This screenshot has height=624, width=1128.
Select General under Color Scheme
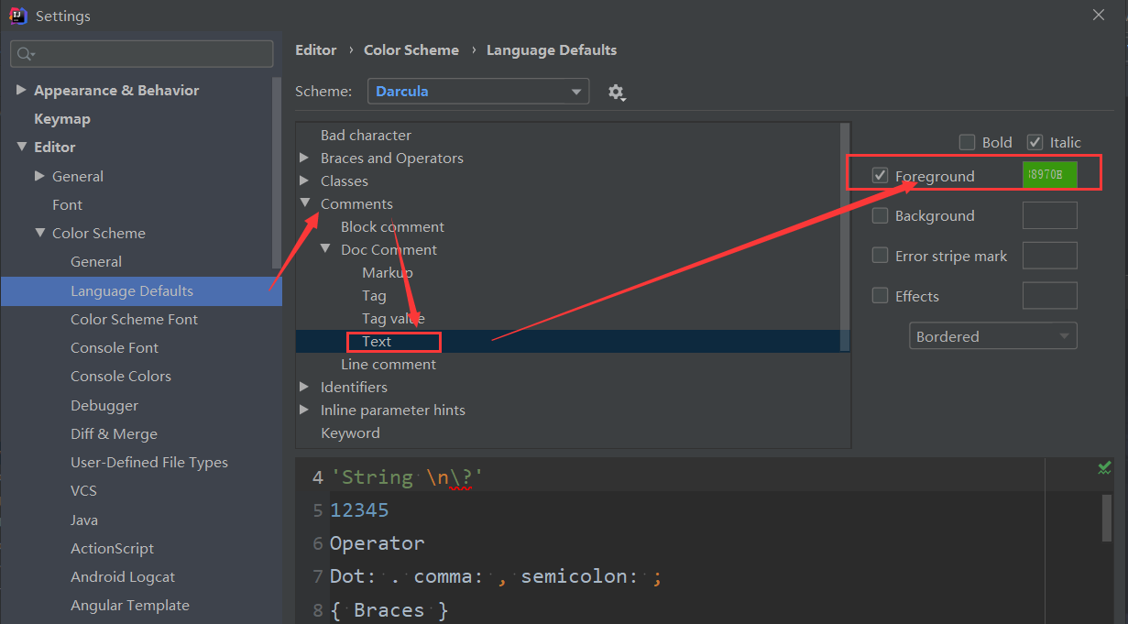[x=96, y=261]
